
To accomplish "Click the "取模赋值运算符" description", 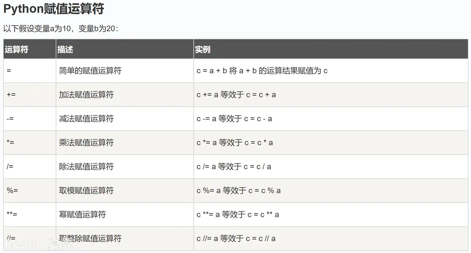I will pyautogui.click(x=86, y=191).
